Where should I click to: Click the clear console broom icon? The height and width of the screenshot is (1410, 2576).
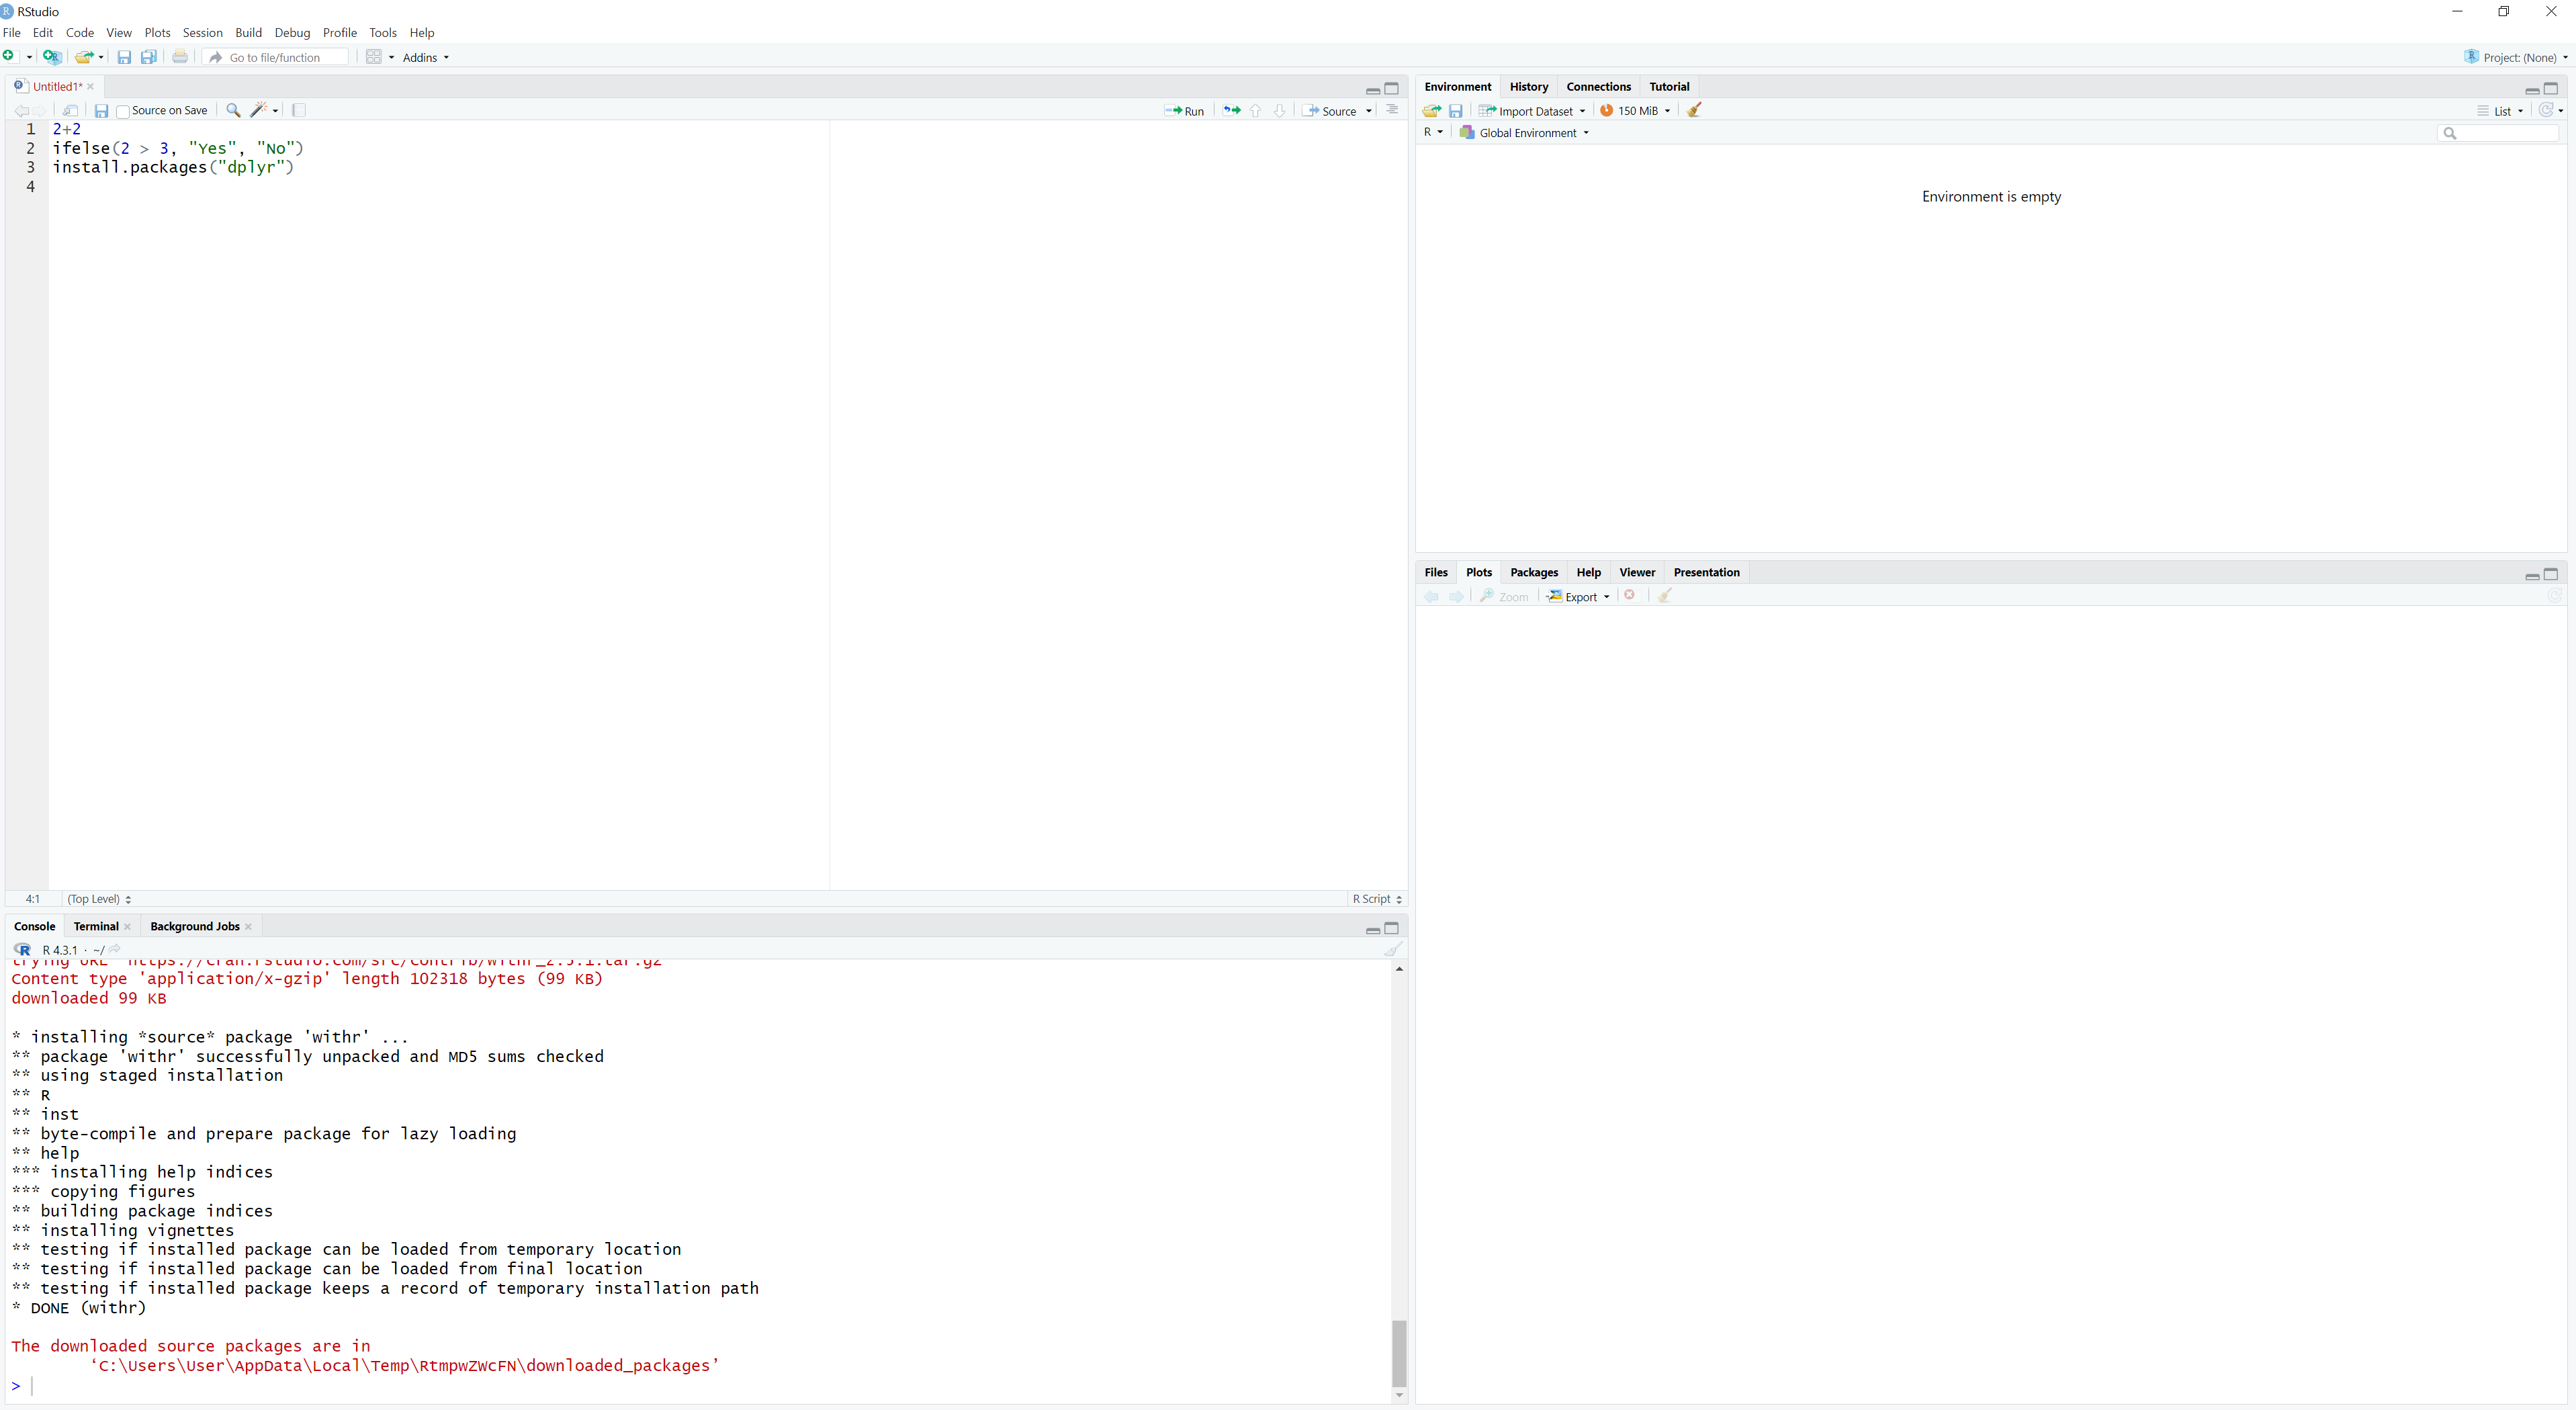(x=1393, y=949)
